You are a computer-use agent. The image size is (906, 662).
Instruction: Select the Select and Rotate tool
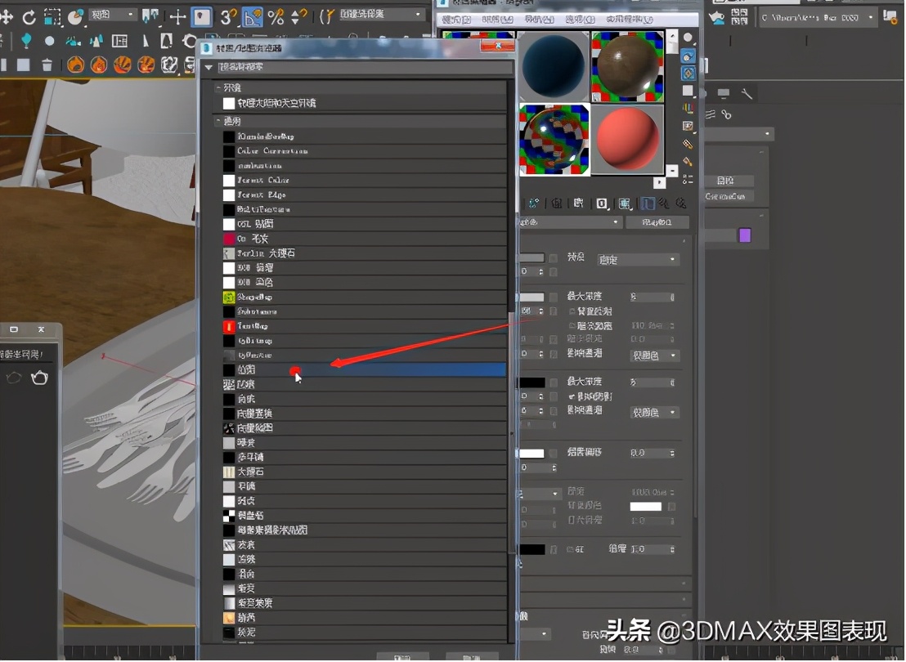(28, 16)
